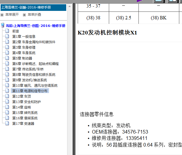This screenshot has width=182, height=155.
Task: Navigate to 第15章 转向系统 chapter
Action: 25,113
